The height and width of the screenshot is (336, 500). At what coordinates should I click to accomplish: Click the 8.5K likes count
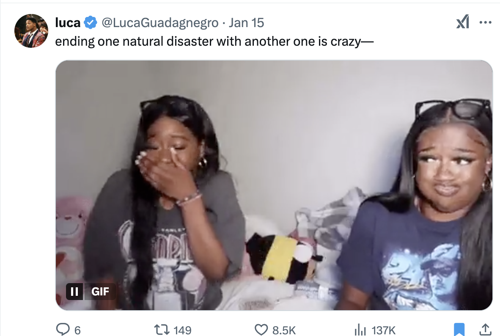pyautogui.click(x=284, y=330)
